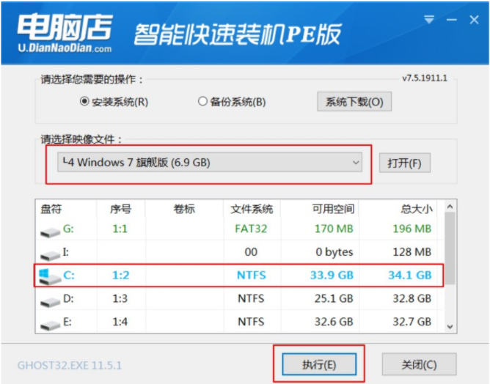Select the 32.8 GB total size cell
This screenshot has width=490, height=384.
(x=412, y=298)
